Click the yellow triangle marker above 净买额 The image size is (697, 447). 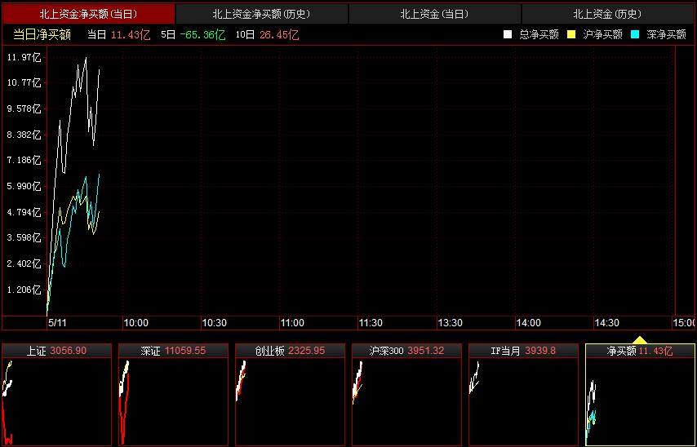(x=640, y=339)
